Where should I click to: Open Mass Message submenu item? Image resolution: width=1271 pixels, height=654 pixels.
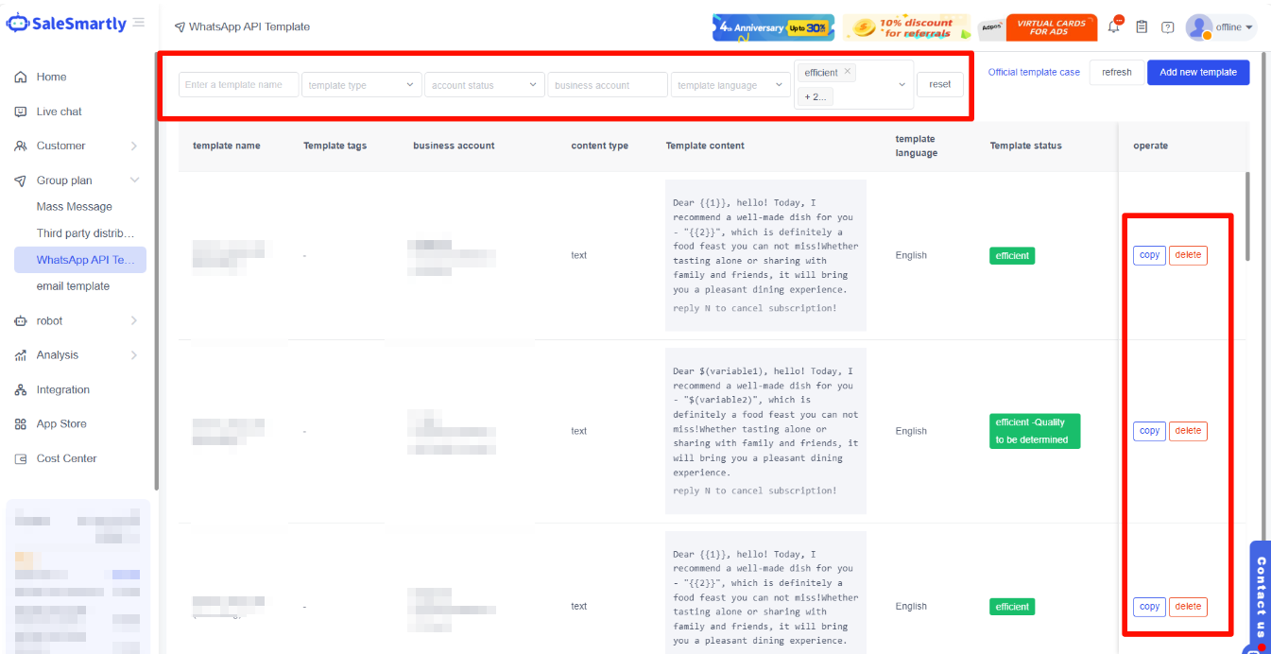click(x=75, y=207)
